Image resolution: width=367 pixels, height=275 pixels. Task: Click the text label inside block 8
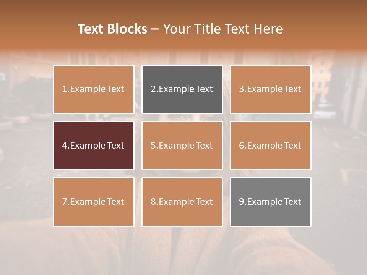click(182, 202)
